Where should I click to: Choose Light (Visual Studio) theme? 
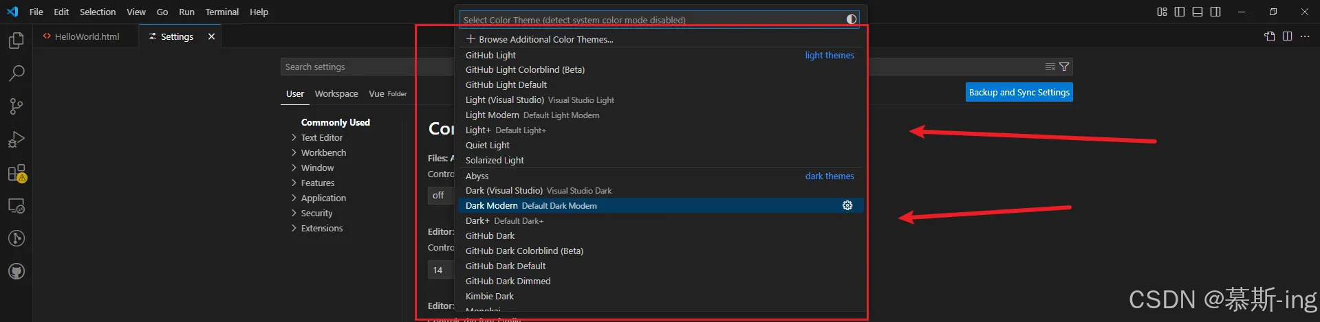click(x=661, y=100)
